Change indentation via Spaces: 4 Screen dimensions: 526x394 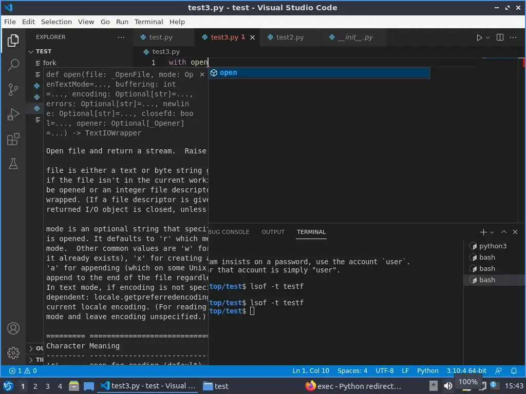pos(352,371)
